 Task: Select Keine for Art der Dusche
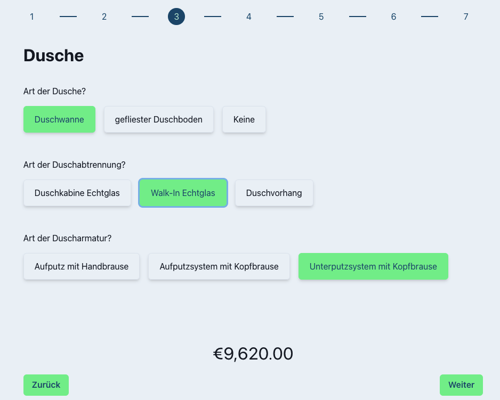(244, 119)
